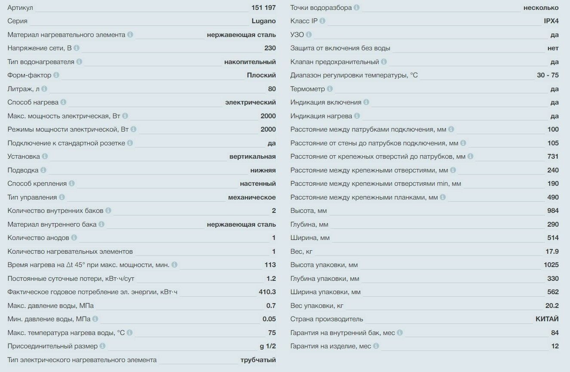Click info icon beside Тип водонагревателя
This screenshot has width=570, height=372.
point(79,61)
